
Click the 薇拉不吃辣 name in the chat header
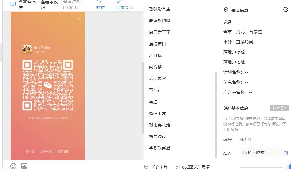pyautogui.click(x=49, y=4)
